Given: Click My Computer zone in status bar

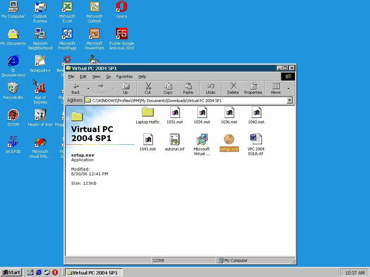Looking at the screenshot, I should pyautogui.click(x=255, y=260).
